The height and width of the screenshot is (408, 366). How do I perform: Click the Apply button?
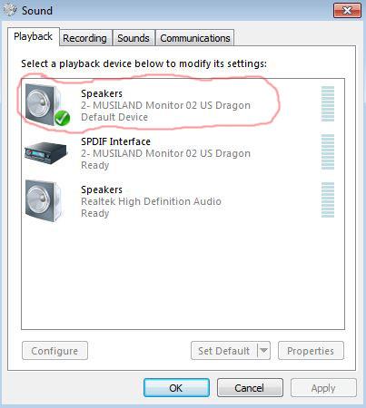pyautogui.click(x=323, y=388)
